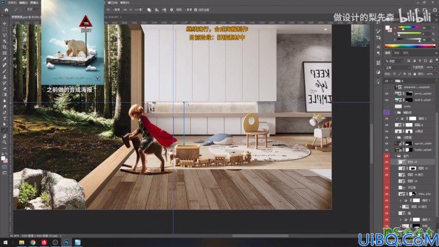Open the 填充 fill dropdown arrow

[x=435, y=74]
